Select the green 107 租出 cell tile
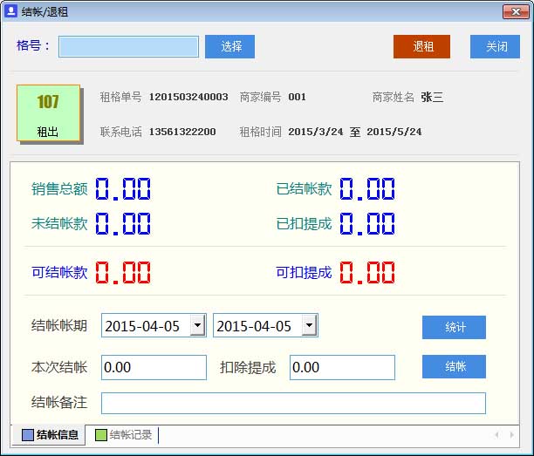Viewport: 534px width, 456px height. (x=48, y=113)
